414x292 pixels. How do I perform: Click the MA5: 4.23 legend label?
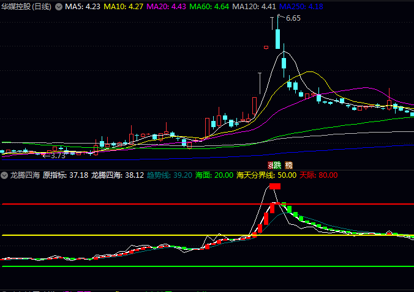click(83, 6)
